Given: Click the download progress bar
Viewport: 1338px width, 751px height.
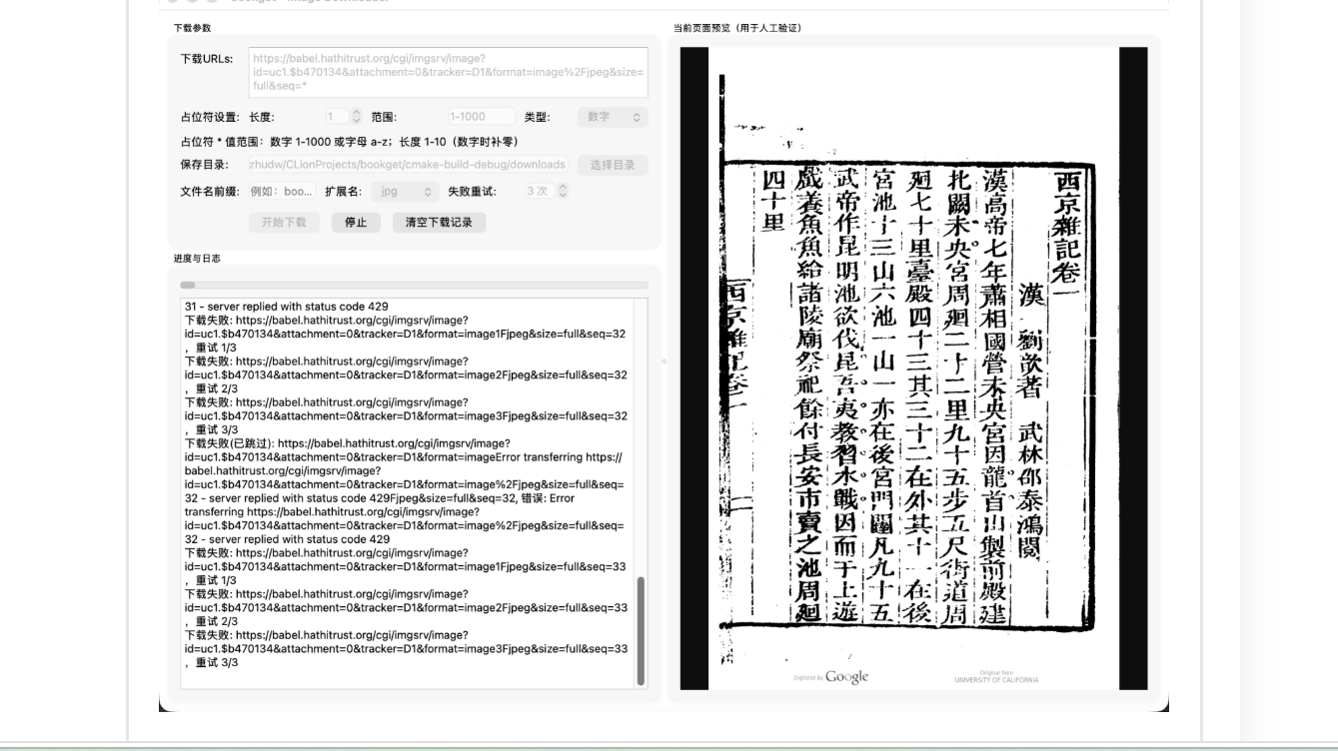Looking at the screenshot, I should click(414, 286).
